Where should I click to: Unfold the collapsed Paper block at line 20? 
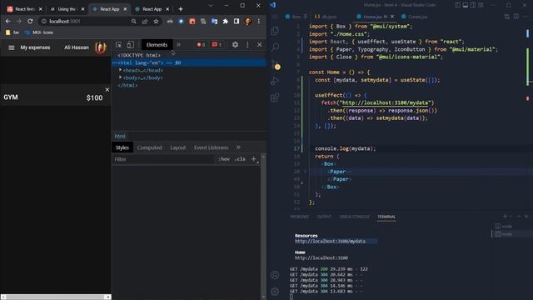click(305, 172)
